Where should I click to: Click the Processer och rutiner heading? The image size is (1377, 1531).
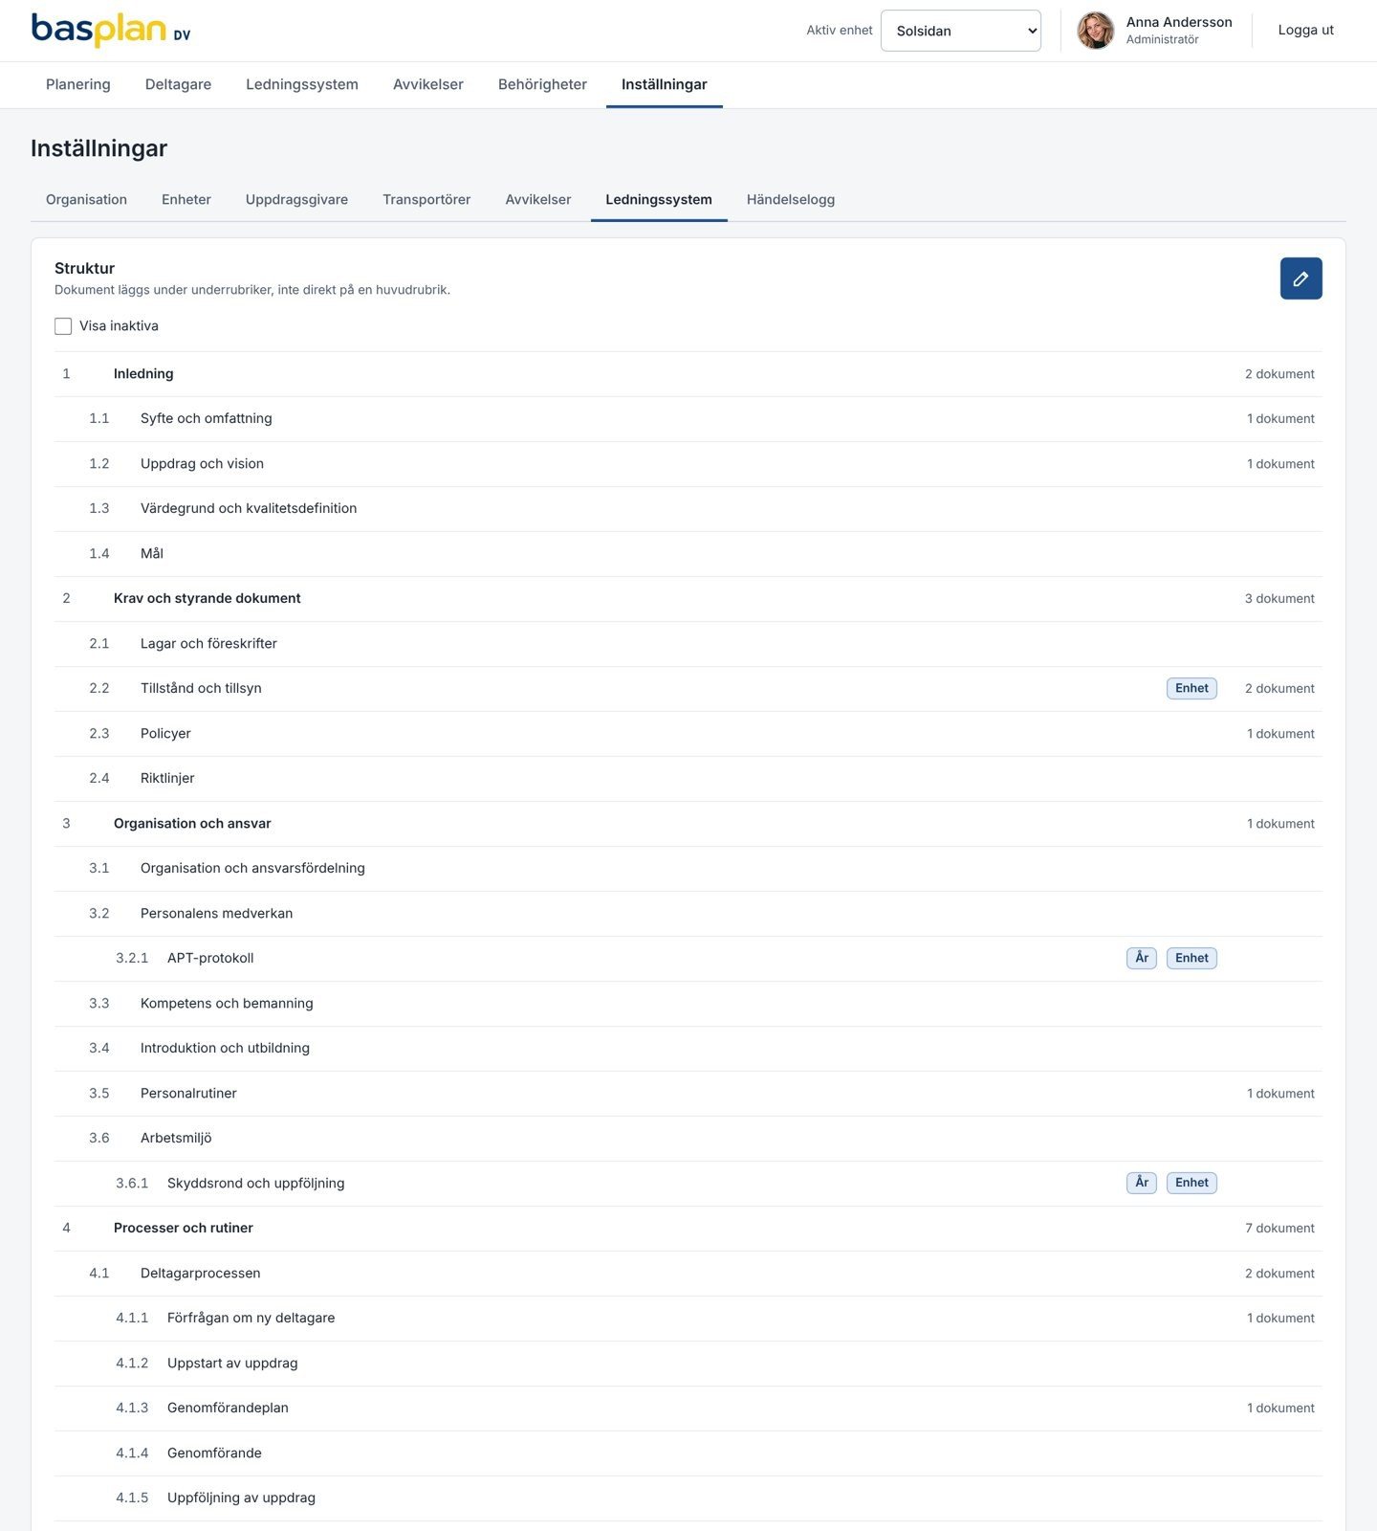[x=688, y=1229]
